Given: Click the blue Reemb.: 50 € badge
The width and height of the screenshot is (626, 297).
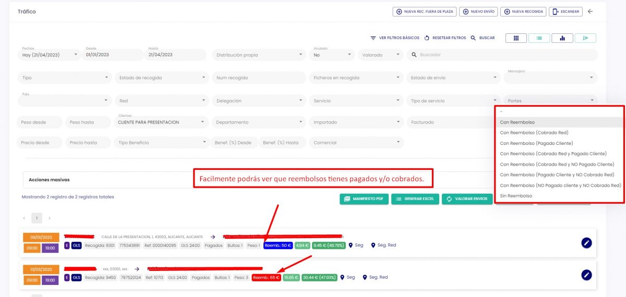Looking at the screenshot, I should (278, 245).
